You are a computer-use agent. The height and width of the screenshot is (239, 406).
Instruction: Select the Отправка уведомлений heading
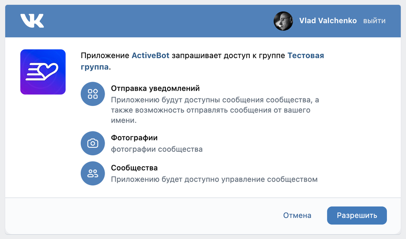pyautogui.click(x=155, y=88)
